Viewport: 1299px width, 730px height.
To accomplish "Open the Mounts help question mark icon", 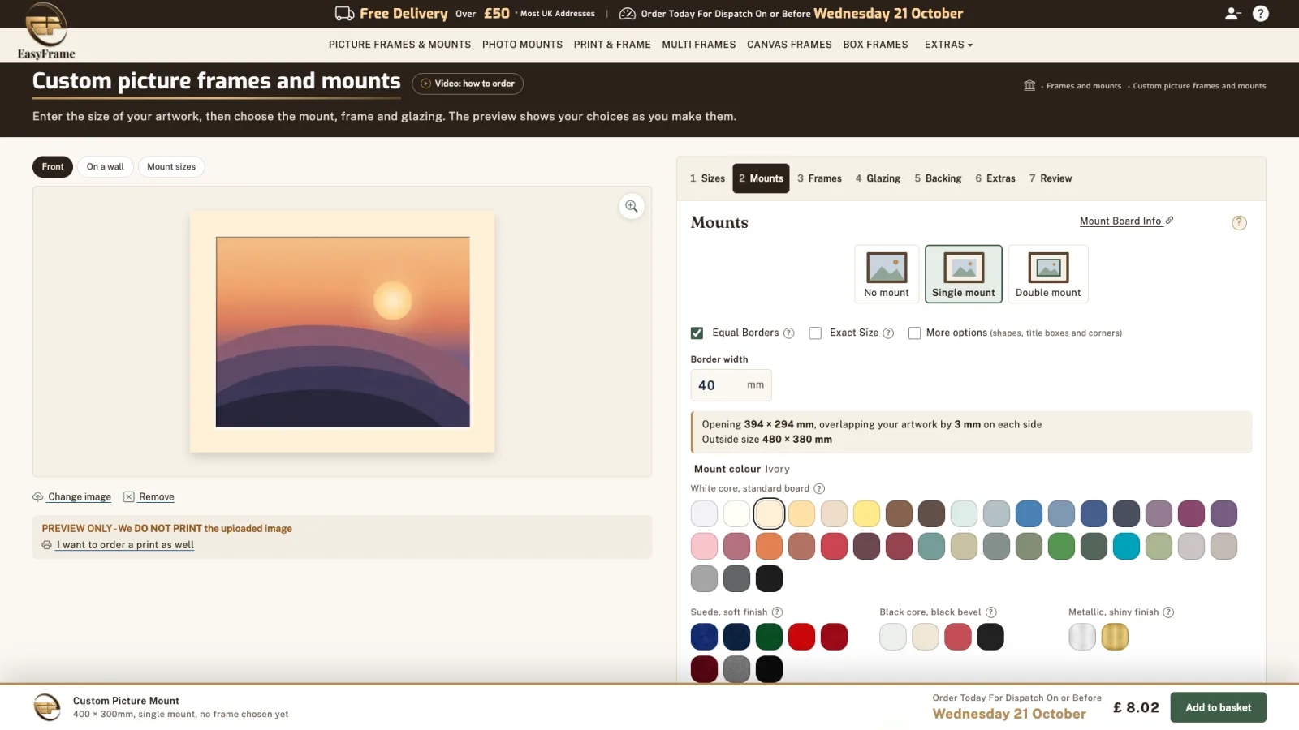I will (1239, 223).
